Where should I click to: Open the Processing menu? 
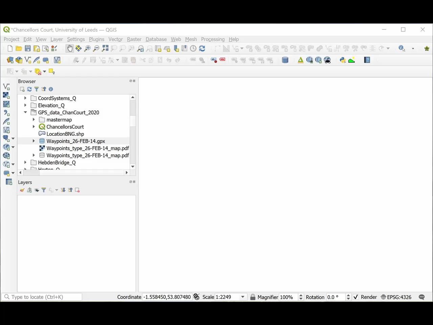213,39
